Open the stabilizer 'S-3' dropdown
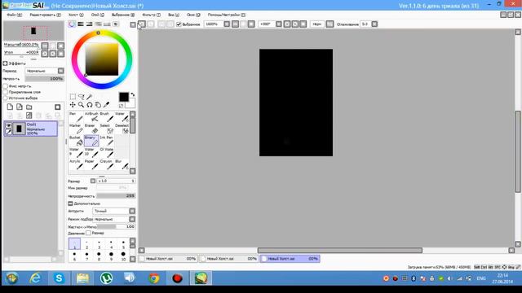 tap(374, 24)
